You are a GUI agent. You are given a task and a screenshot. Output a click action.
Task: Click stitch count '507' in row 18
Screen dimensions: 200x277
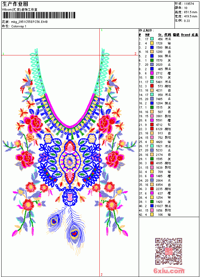point(160,112)
